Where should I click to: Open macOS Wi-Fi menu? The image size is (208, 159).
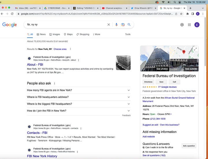163,2
